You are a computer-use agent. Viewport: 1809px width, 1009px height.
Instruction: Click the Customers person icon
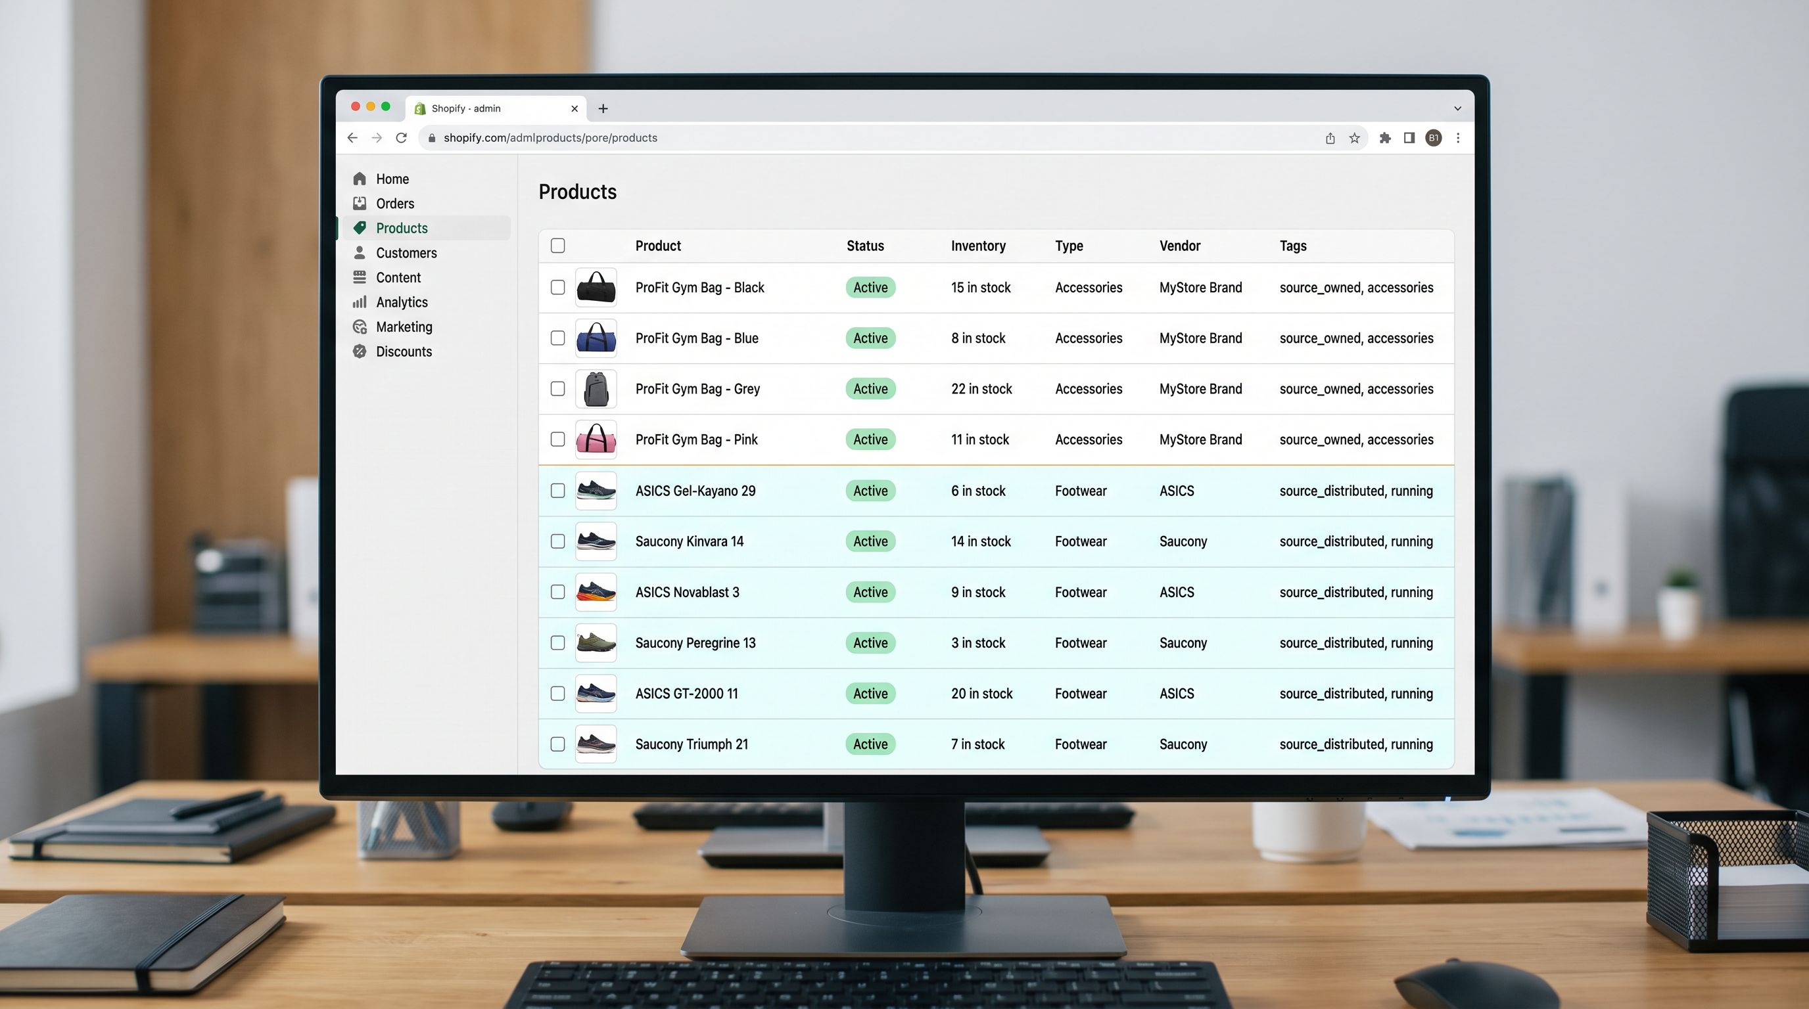point(360,253)
